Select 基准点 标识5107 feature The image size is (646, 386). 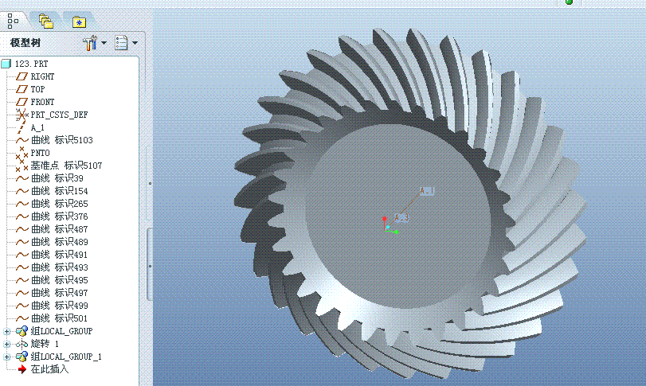point(66,166)
